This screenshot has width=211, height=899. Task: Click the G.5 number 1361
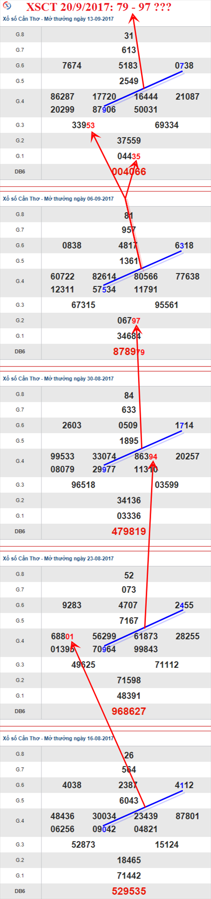129,261
